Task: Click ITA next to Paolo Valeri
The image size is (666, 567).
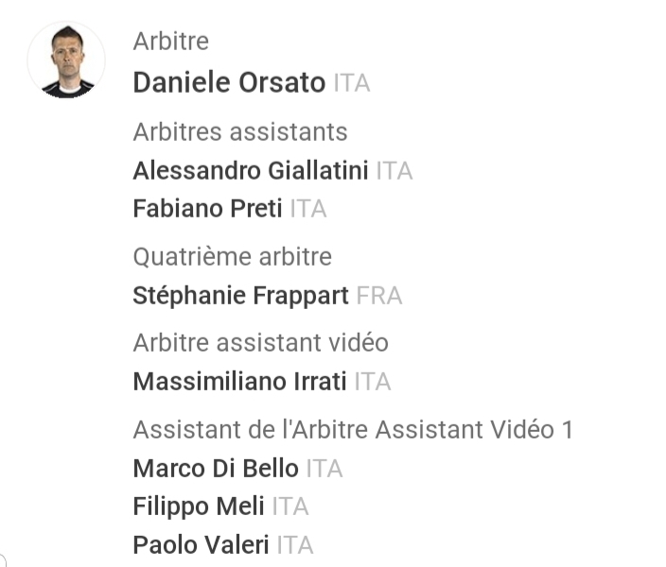Action: 295,545
